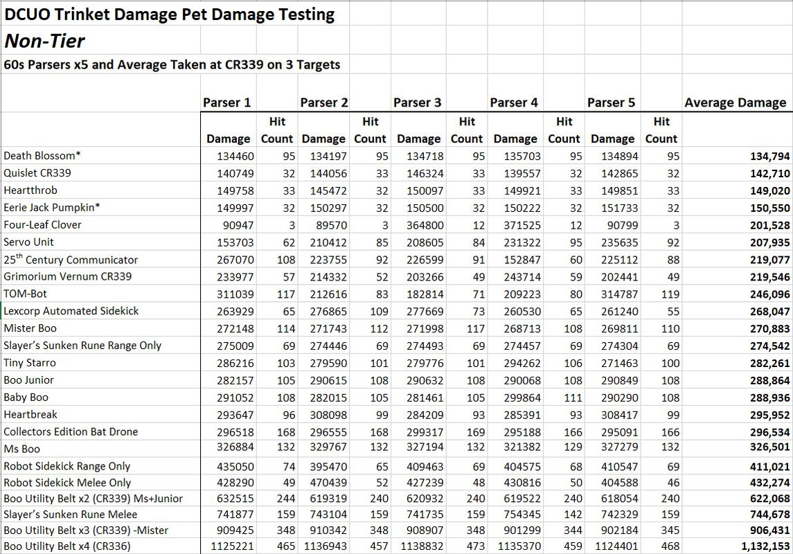Select the Average Damage header cell
The width and height of the screenshot is (793, 554).
pyautogui.click(x=736, y=102)
